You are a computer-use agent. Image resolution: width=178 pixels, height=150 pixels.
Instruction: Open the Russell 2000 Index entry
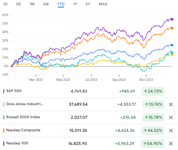(x=88, y=117)
